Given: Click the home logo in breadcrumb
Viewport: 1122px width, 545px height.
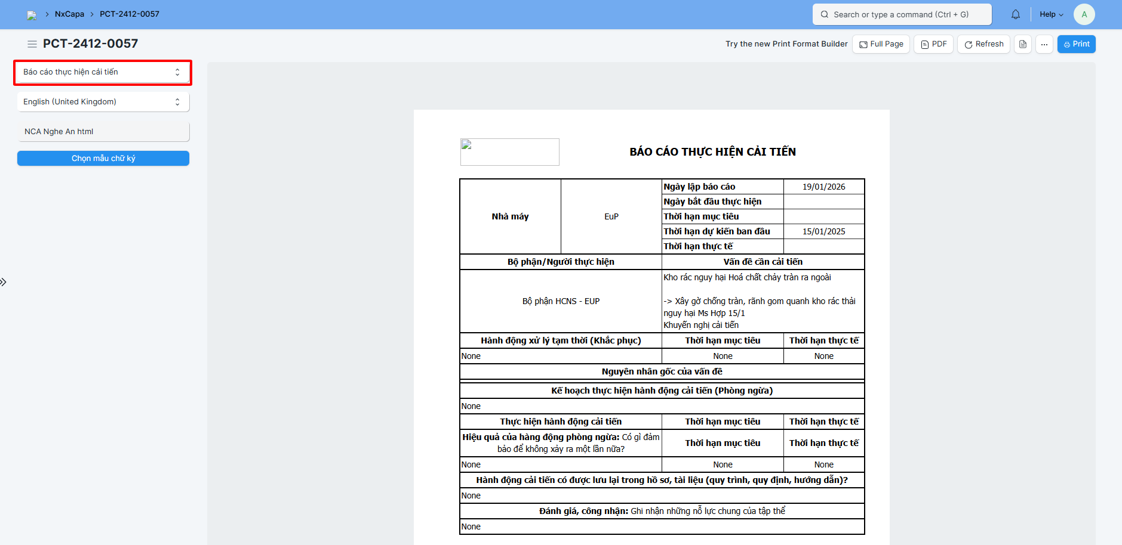Looking at the screenshot, I should pyautogui.click(x=32, y=15).
